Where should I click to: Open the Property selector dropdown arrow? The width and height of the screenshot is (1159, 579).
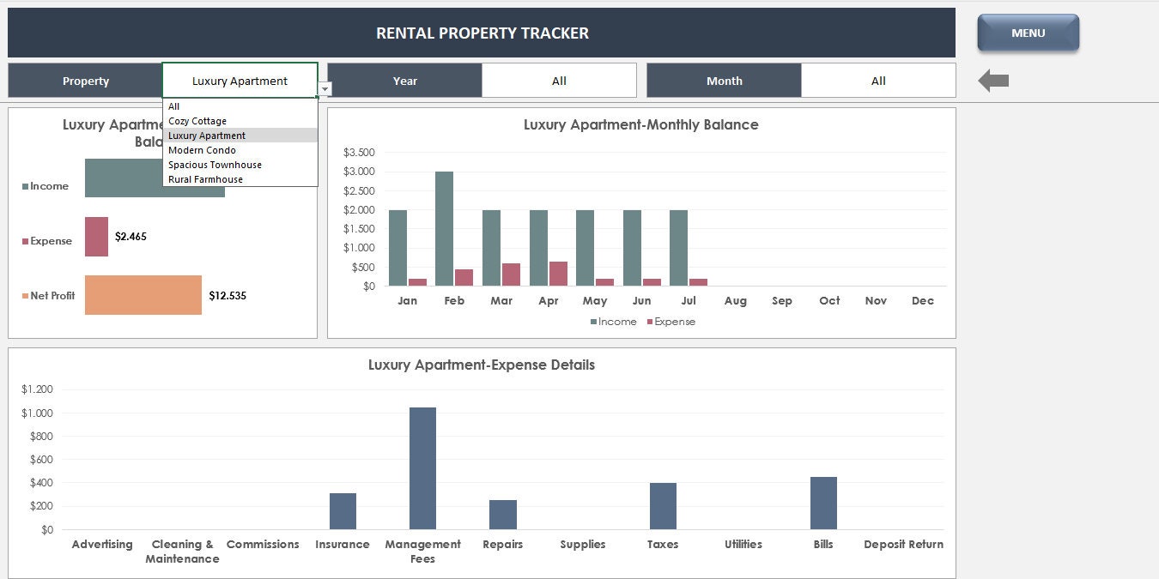324,88
